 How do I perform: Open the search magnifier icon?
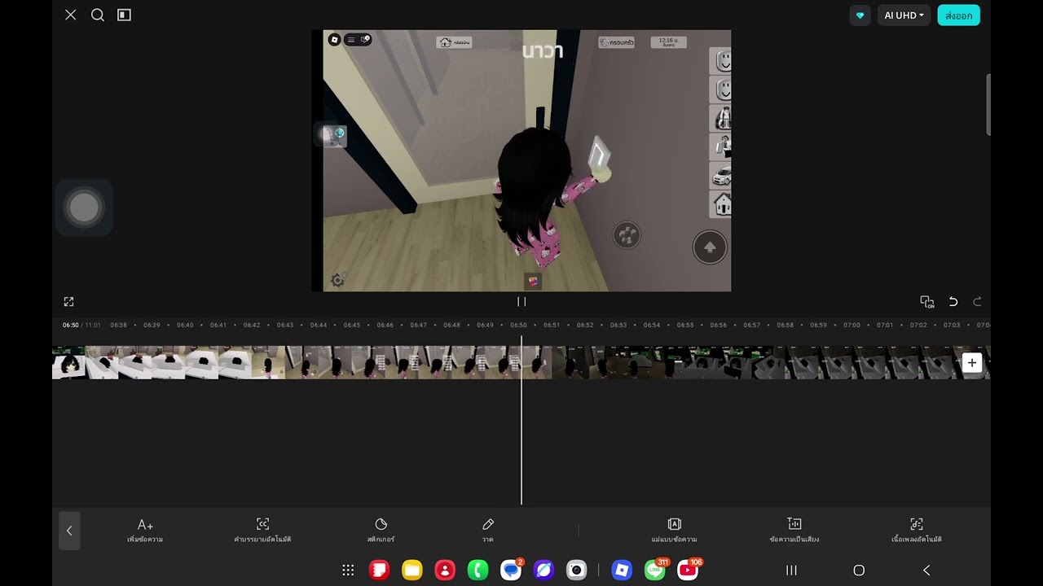pos(98,15)
